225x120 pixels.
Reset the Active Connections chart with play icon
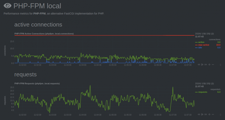pos(202,65)
